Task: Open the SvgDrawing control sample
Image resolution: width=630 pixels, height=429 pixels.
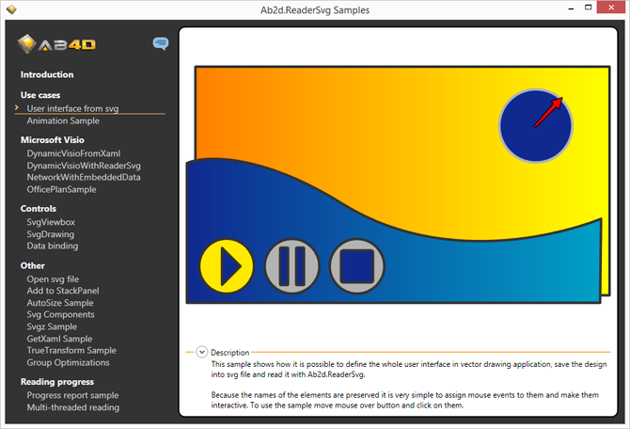Action: click(x=51, y=234)
